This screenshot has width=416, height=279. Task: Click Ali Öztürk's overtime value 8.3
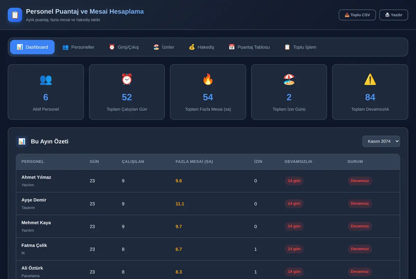point(179,272)
